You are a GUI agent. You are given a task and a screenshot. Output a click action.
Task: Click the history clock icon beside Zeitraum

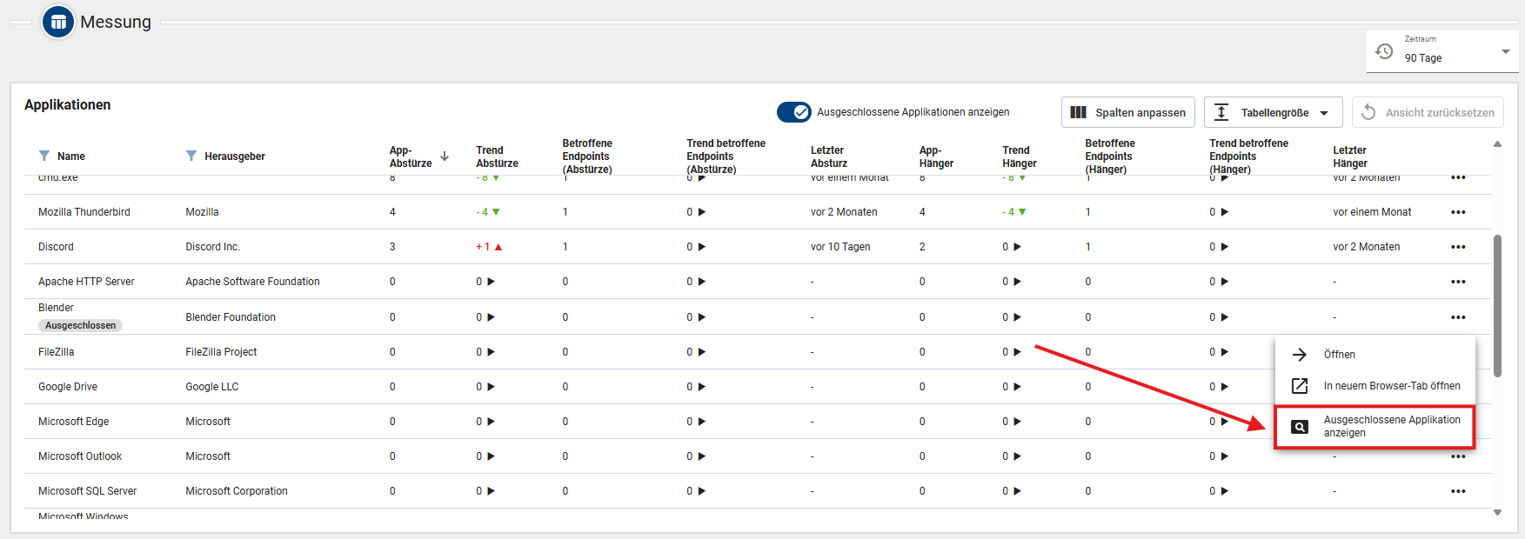[1384, 51]
